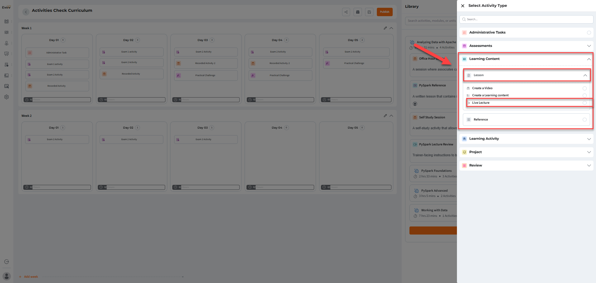Expand the Learning Activity category chevron
This screenshot has width=596, height=283.
tap(589, 139)
